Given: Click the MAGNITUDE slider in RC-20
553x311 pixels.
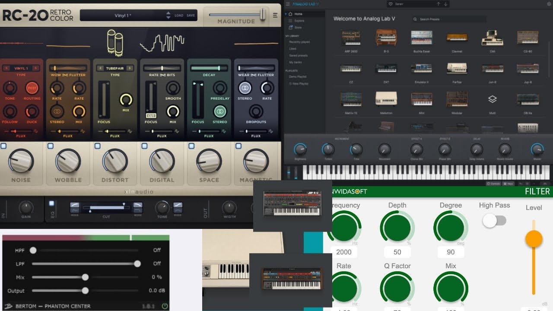Looking at the screenshot, I should [x=237, y=15].
